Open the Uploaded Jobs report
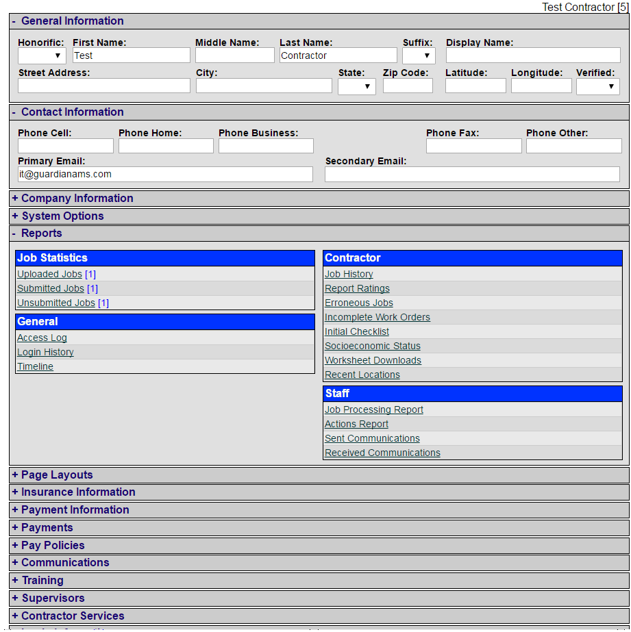631x632 pixels. (x=49, y=274)
